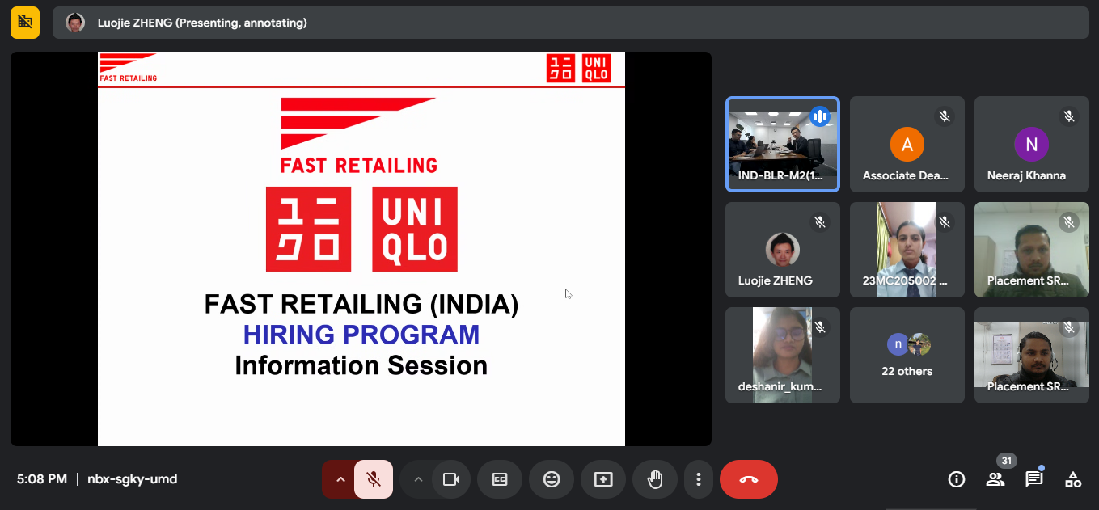
Task: Click muted mic icon on deshanir_kum tile
Action: pyautogui.click(x=820, y=327)
